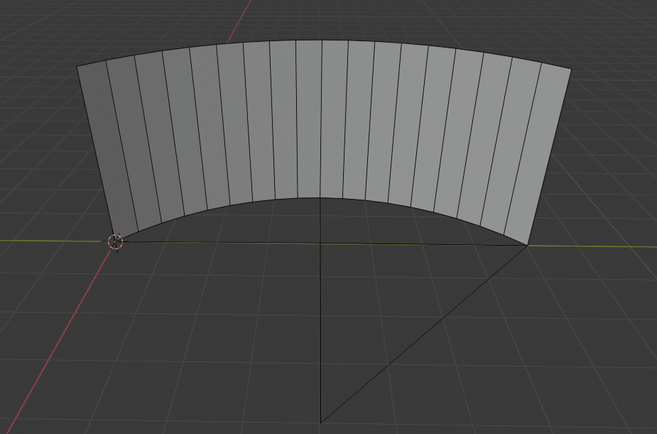Select the face immediately right of the center edge
Image resolution: width=657 pixels, height=434 pixels.
(x=334, y=119)
